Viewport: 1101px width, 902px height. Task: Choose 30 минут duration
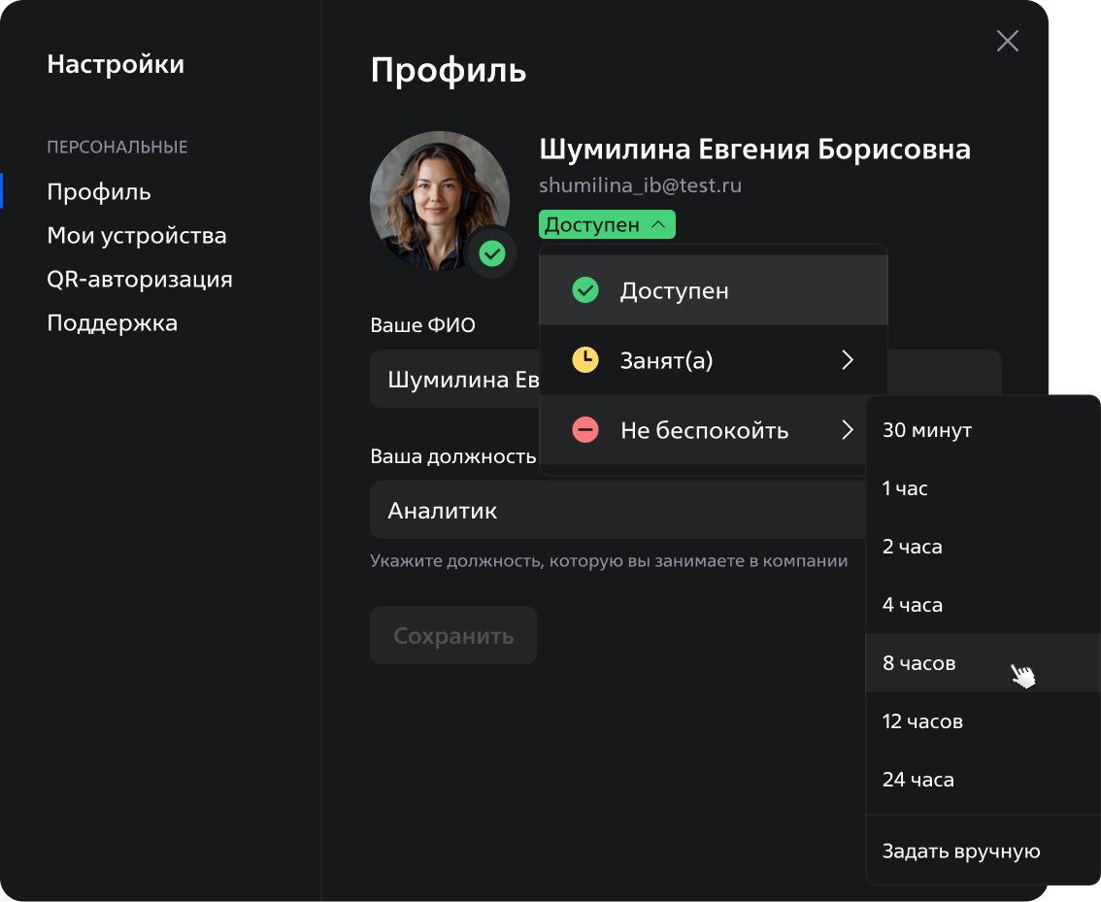tap(927, 430)
